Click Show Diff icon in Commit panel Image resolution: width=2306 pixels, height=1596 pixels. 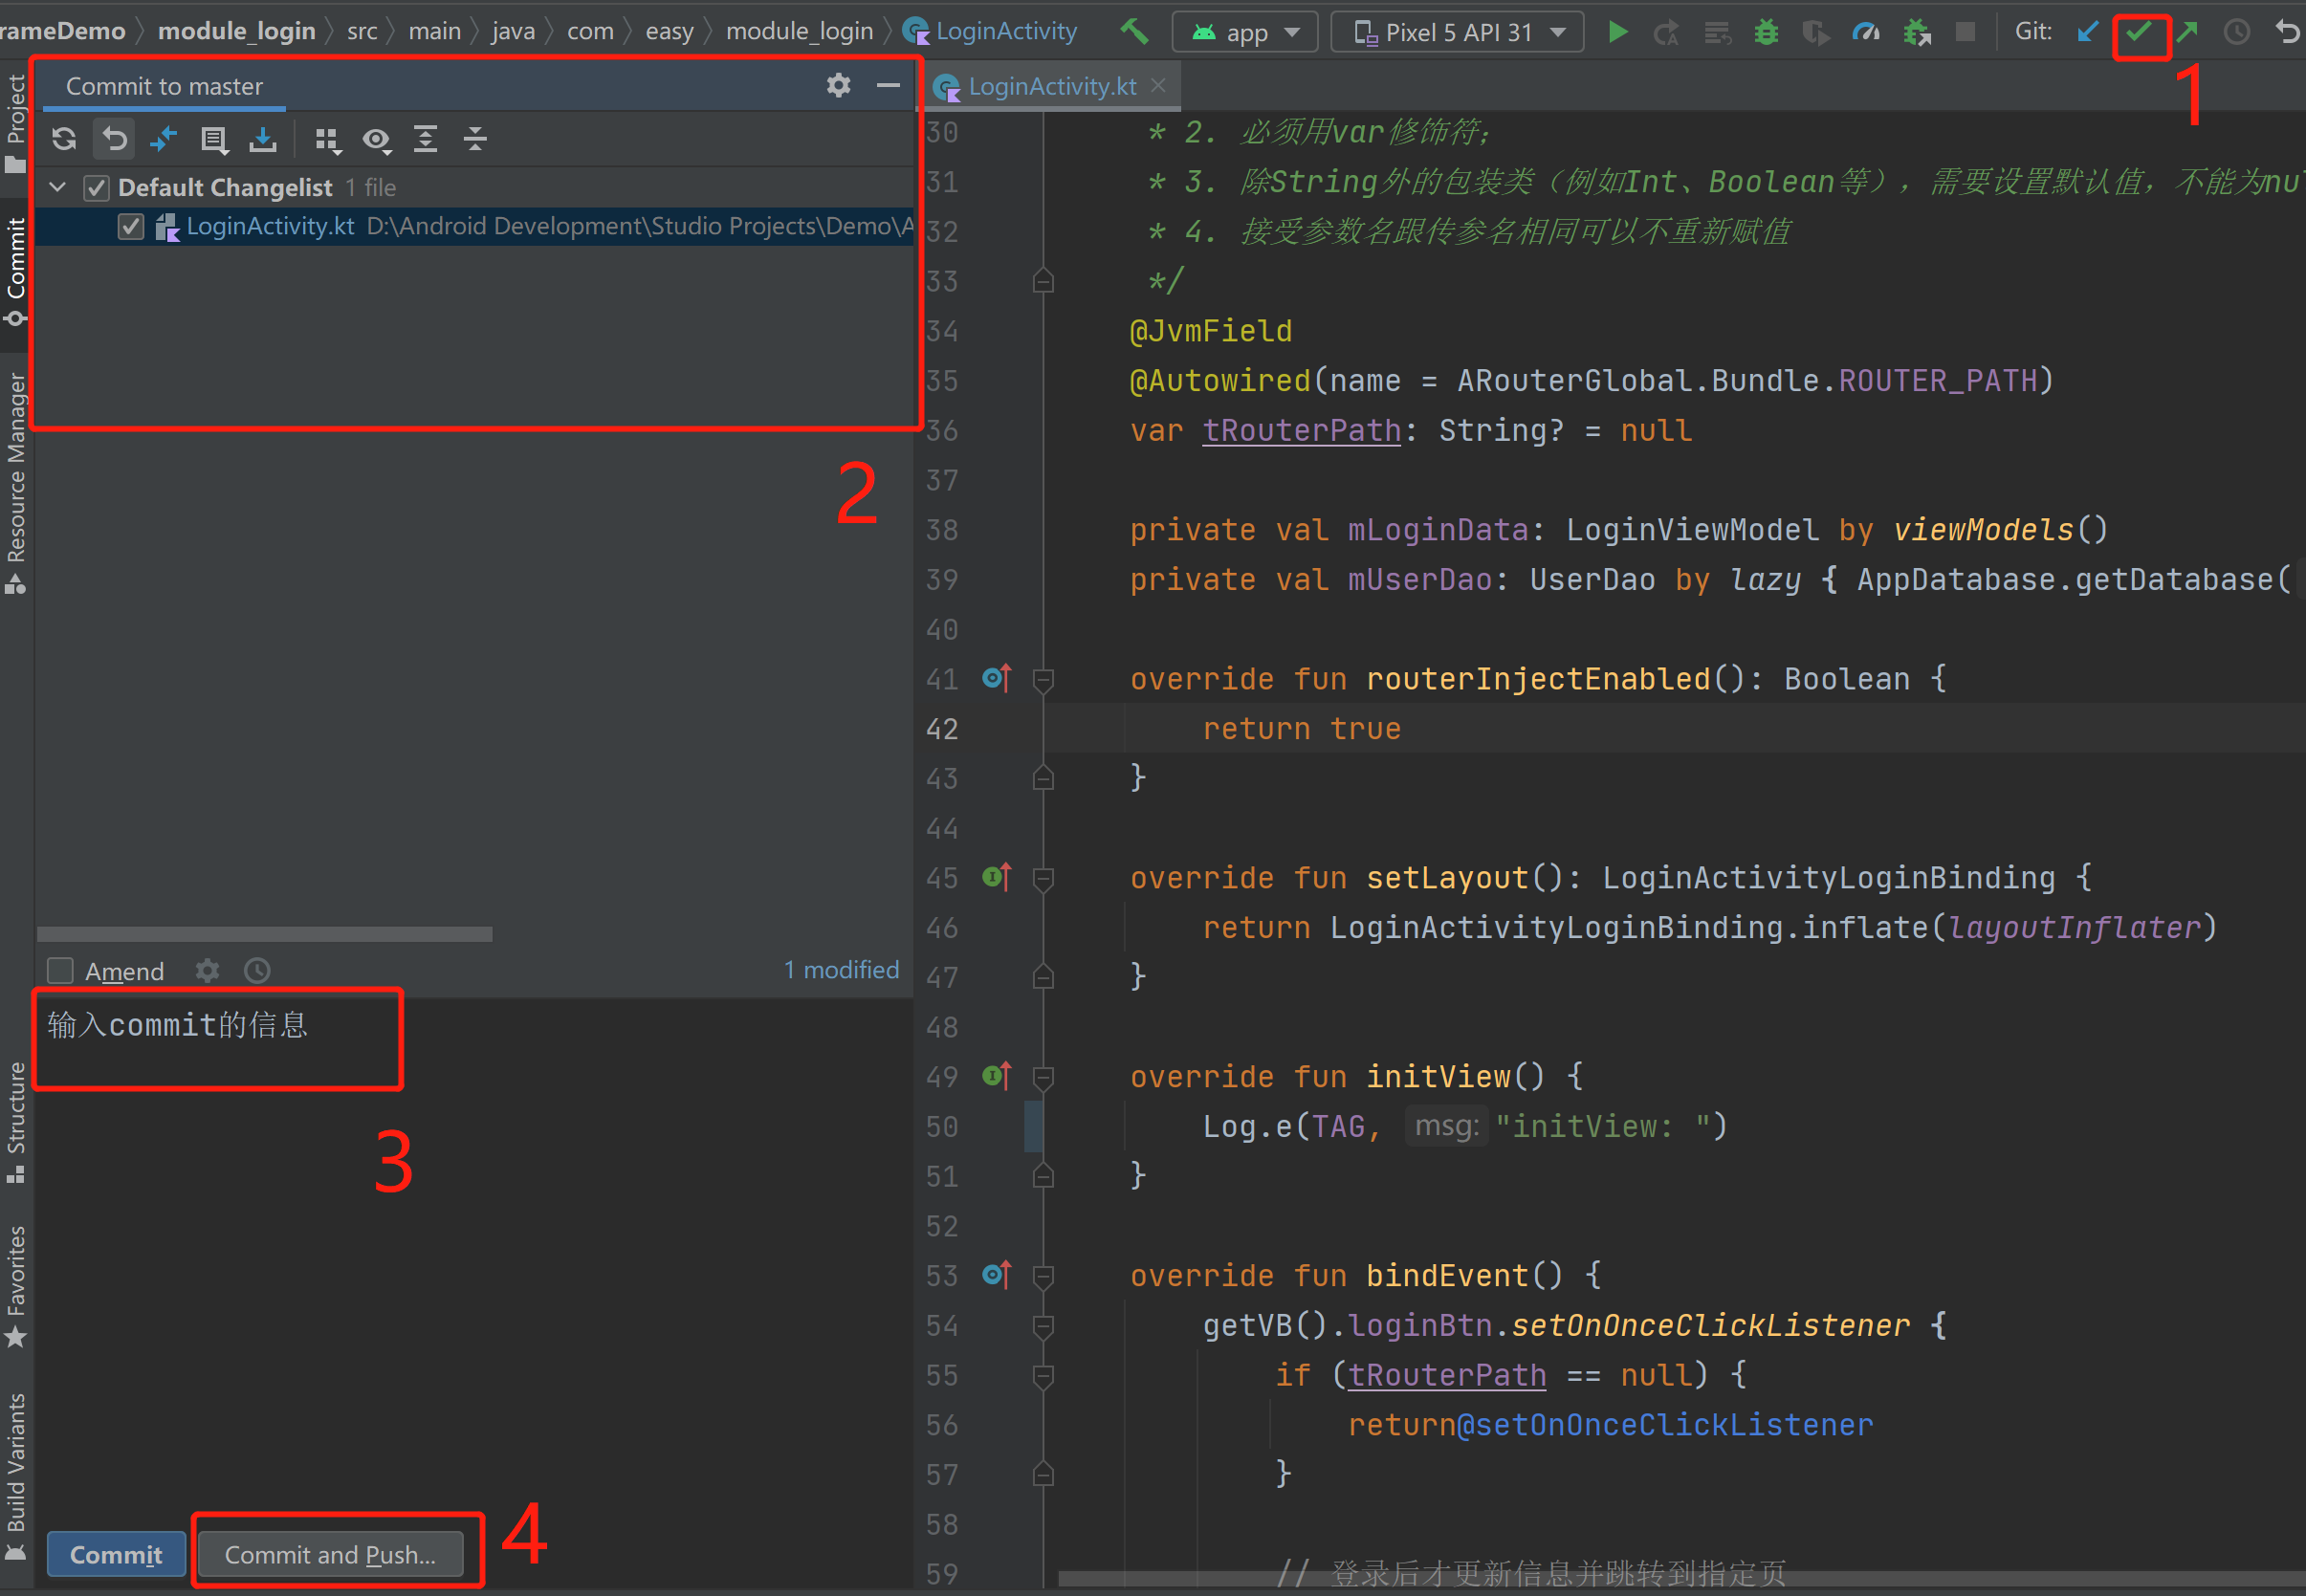click(163, 139)
